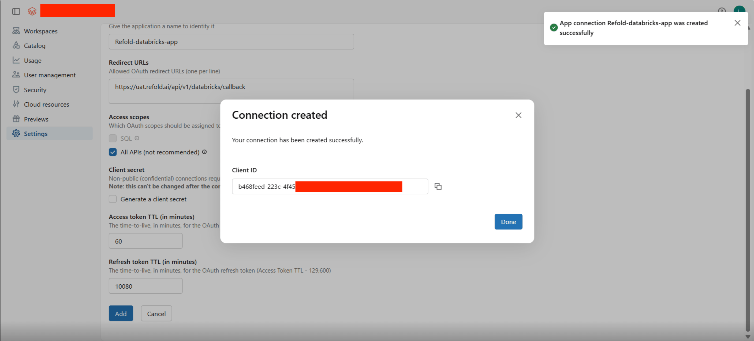This screenshot has height=341, width=754.
Task: Click the Redirect URLs text area
Action: click(231, 91)
